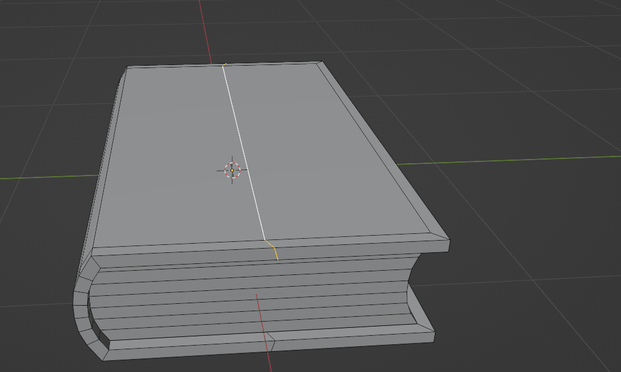Screen dimensions: 621x372
Task: Select the stacked page faces on the book's front
Action: coord(246,295)
